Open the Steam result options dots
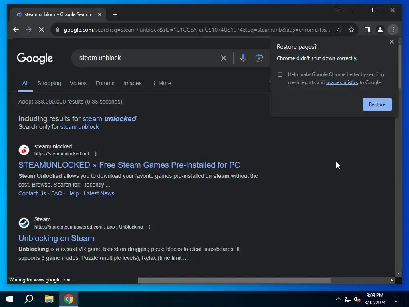 point(149,227)
